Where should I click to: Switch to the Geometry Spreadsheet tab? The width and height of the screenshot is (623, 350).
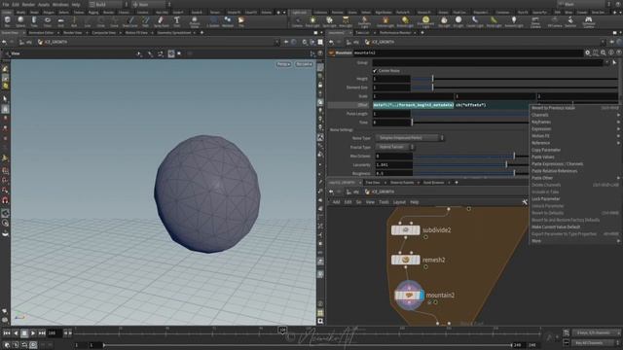174,33
